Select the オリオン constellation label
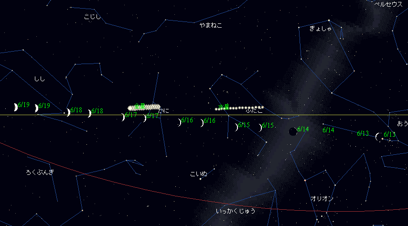The height and width of the screenshot is (226, 408). tap(322, 198)
